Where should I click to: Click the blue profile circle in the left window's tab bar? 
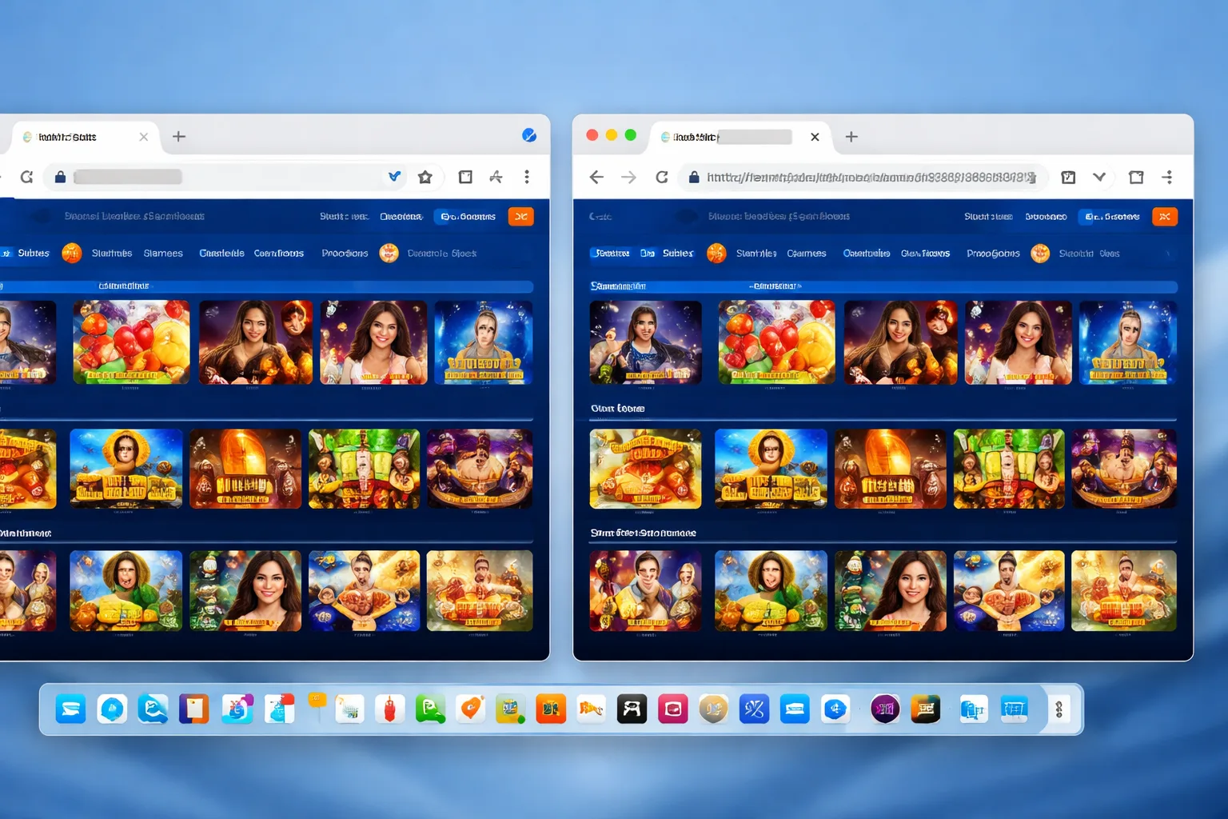coord(529,136)
